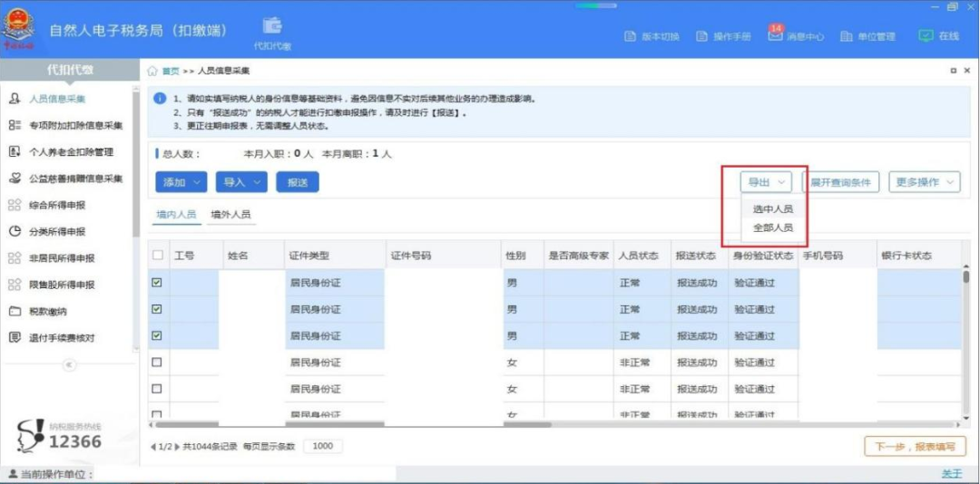
Task: Choose 全部人员 from export menu
Action: (x=772, y=227)
